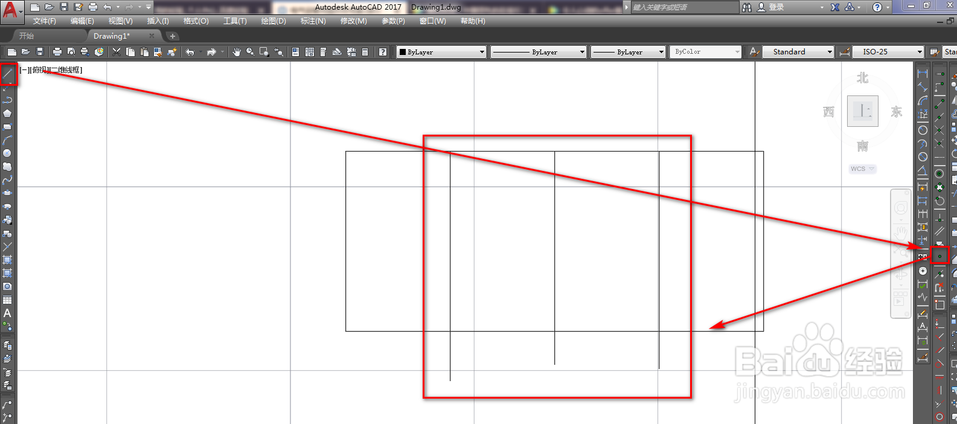Click ViewCube 东 direction label
Screen dimensions: 957x424
pyautogui.click(x=896, y=112)
